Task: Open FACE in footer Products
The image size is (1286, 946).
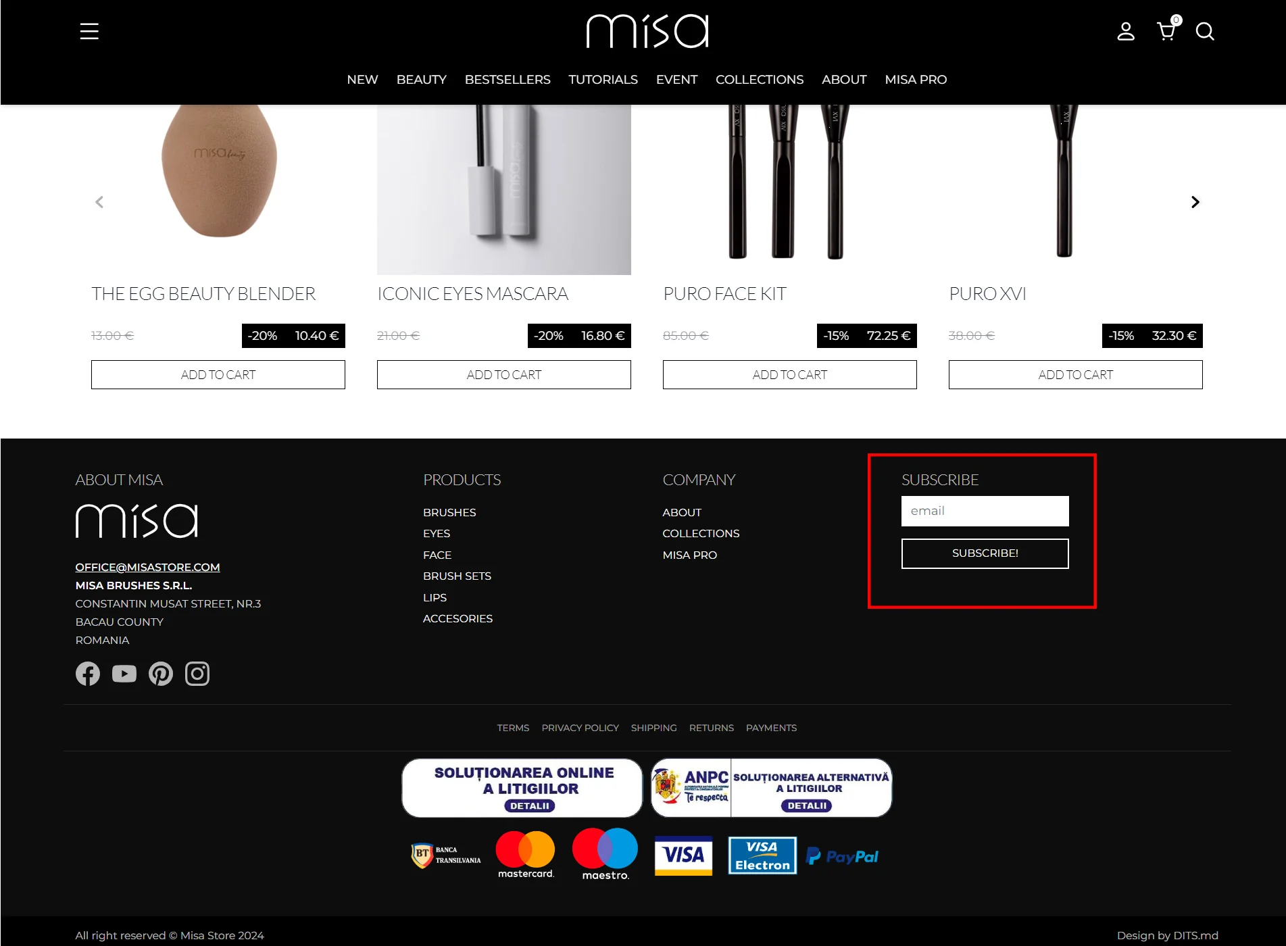Action: click(x=437, y=555)
